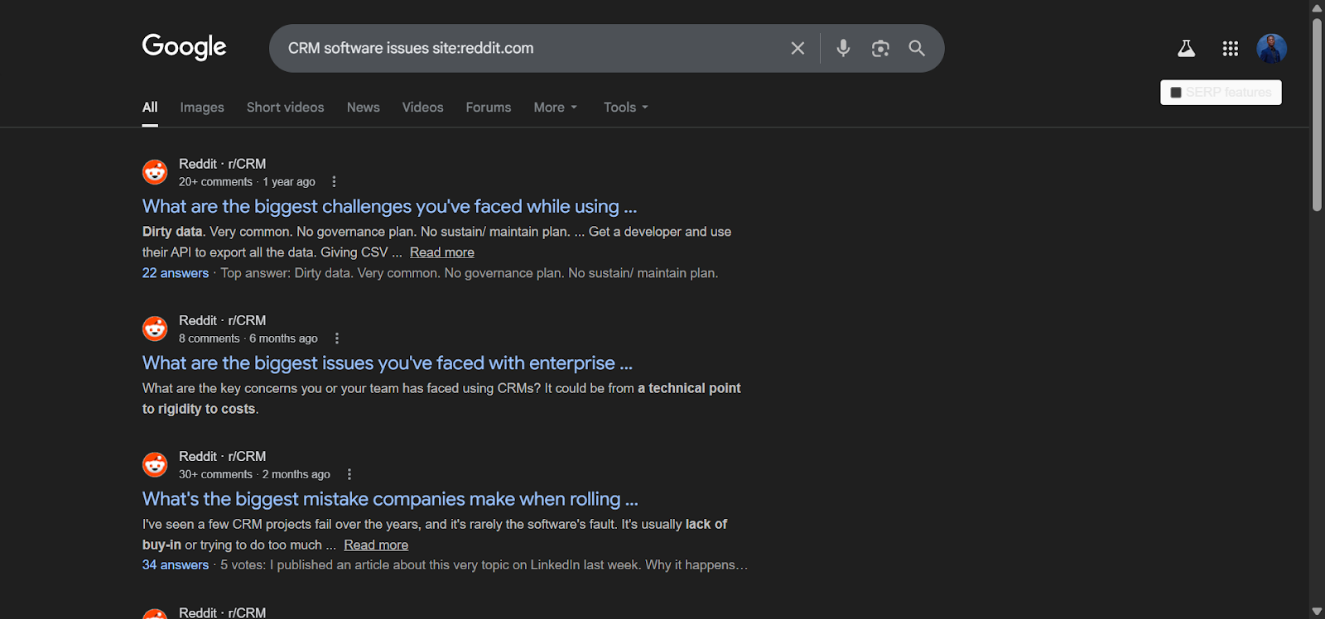
Task: Open the Google account profile avatar
Action: [1271, 49]
